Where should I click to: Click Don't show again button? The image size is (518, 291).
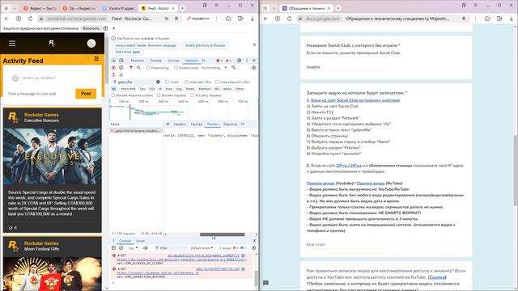(128, 52)
